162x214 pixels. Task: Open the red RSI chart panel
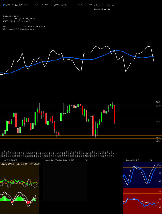(142, 201)
